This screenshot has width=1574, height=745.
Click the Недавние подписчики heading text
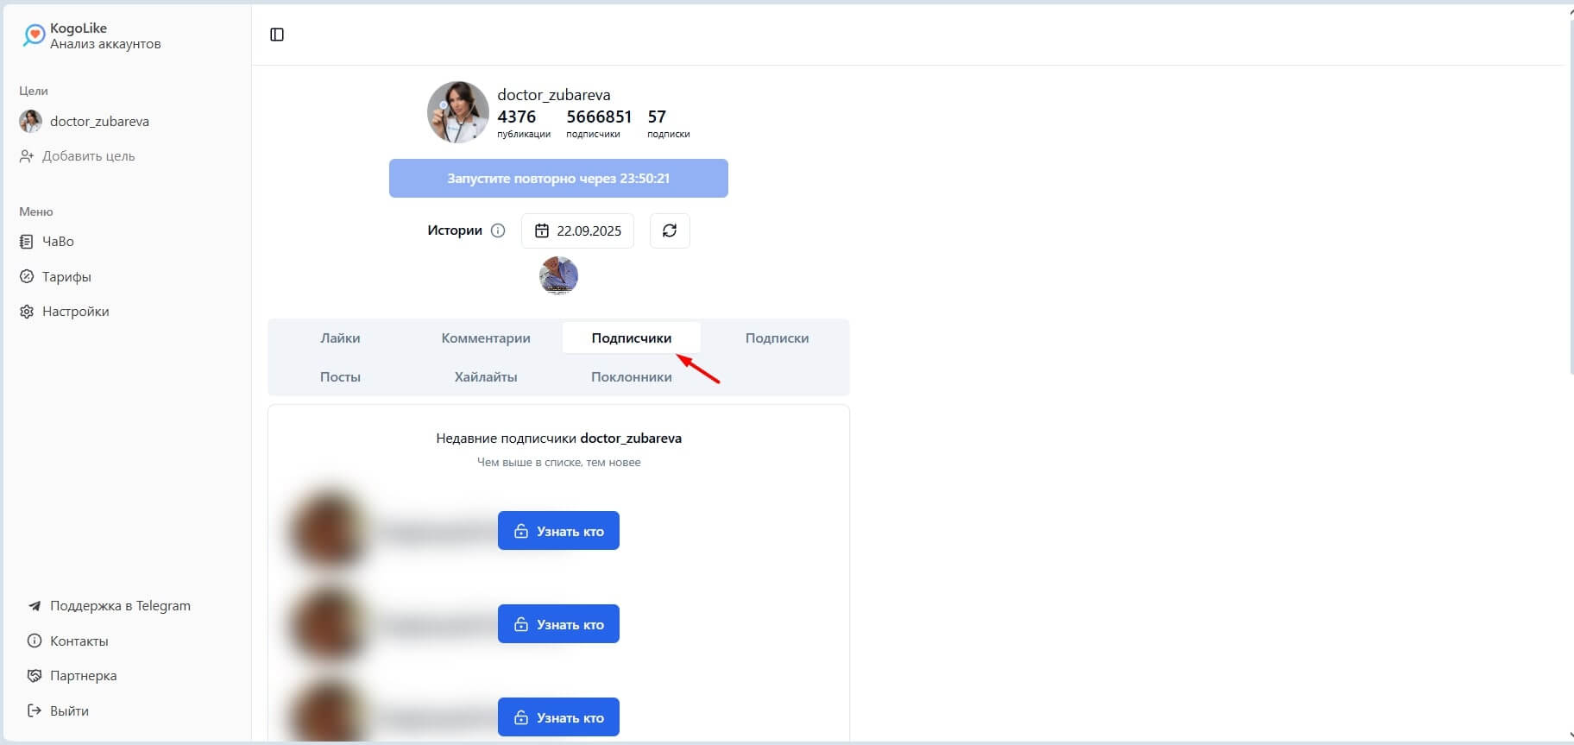pyautogui.click(x=558, y=439)
